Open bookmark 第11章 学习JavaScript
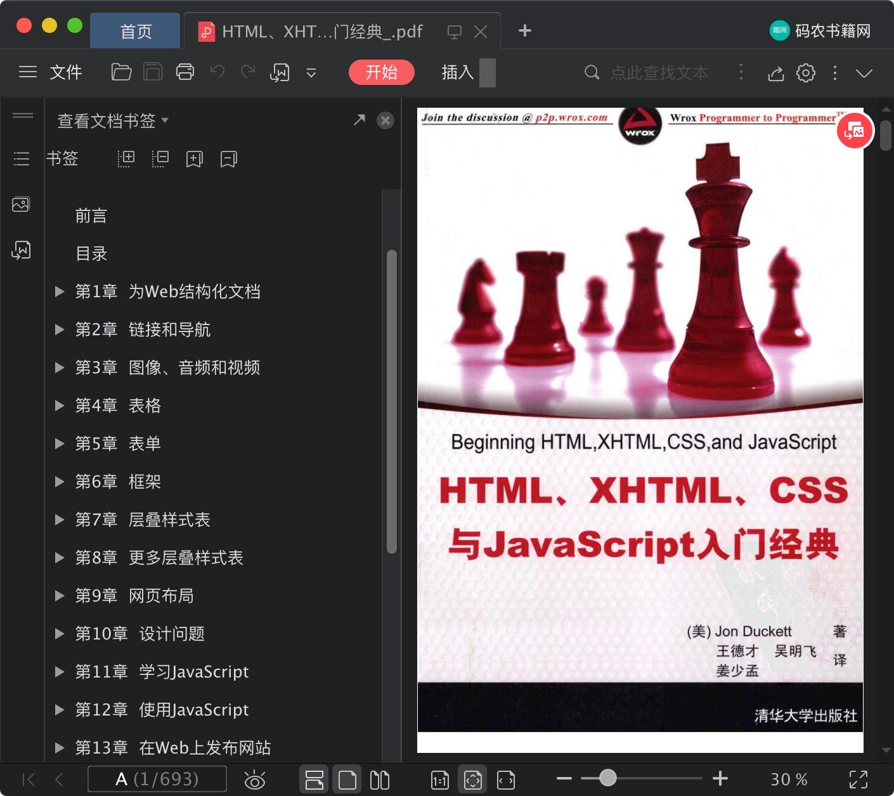The width and height of the screenshot is (894, 796). tap(162, 672)
